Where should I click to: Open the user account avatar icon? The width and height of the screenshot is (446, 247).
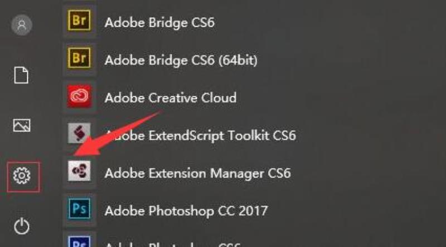(x=22, y=25)
